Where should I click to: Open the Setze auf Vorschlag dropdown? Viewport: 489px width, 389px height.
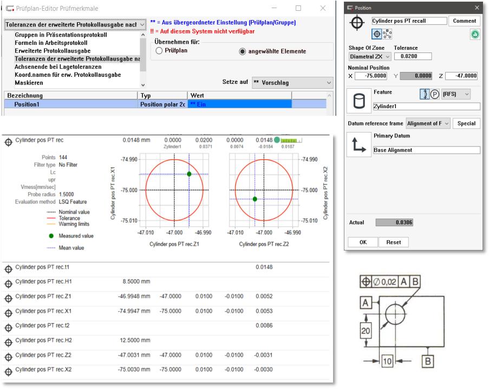[x=292, y=82]
